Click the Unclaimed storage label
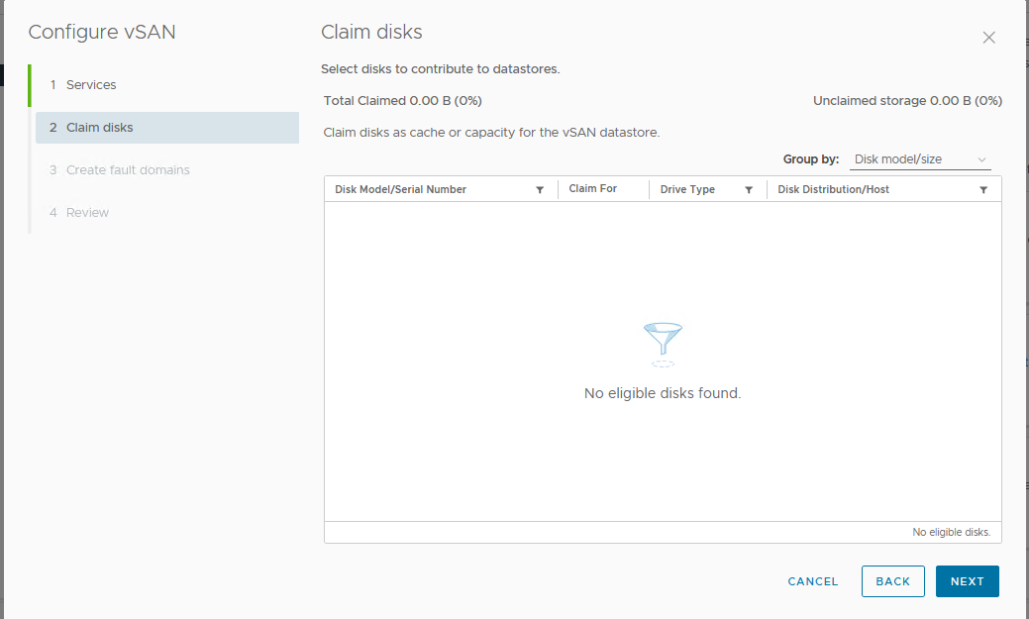This screenshot has width=1029, height=619. (x=907, y=101)
